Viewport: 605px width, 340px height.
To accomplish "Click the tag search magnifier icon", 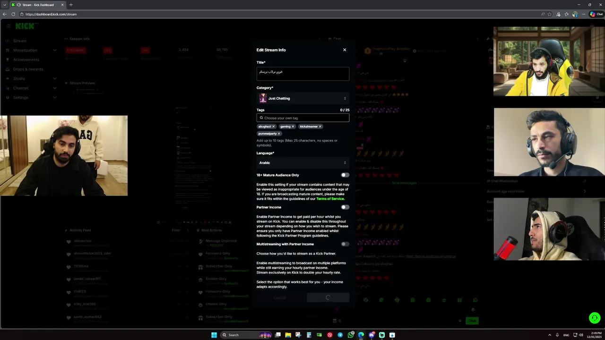I will (x=261, y=118).
